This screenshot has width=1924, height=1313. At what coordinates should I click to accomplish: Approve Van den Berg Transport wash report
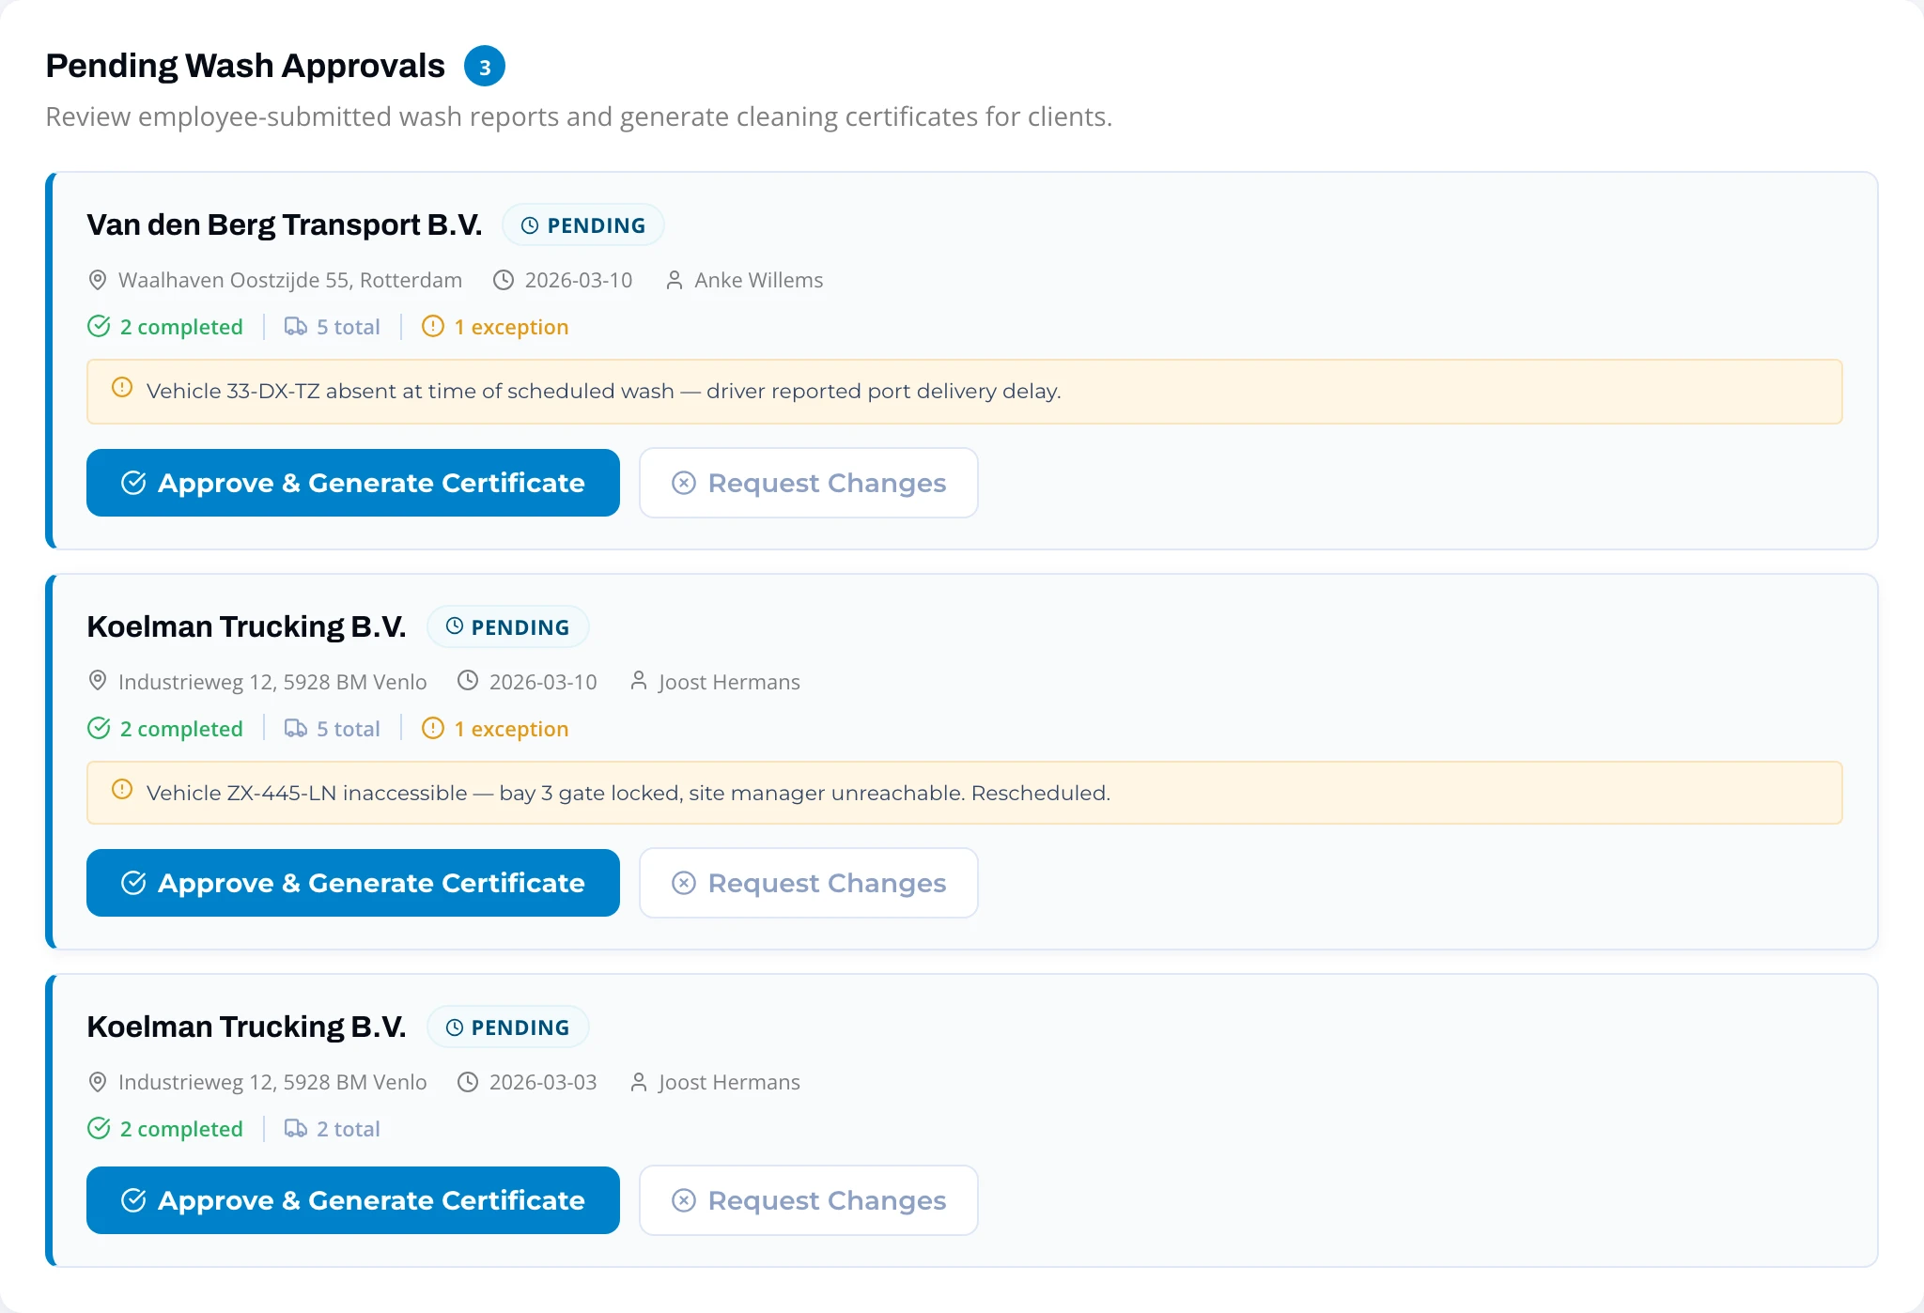click(x=352, y=483)
